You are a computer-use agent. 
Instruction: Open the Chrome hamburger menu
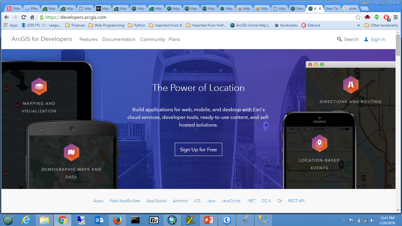396,17
